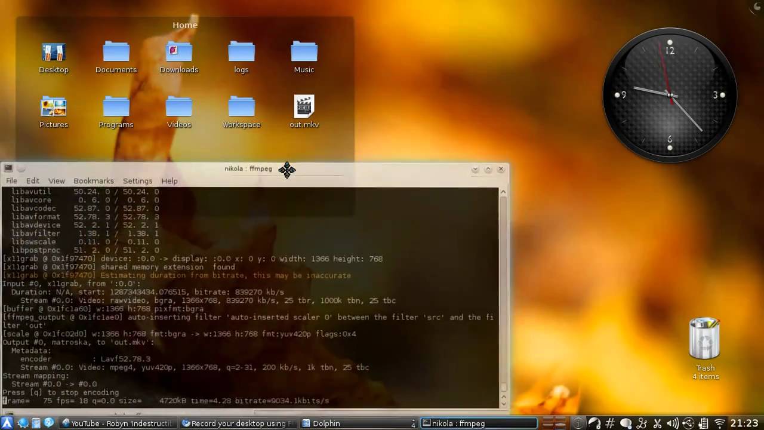Click the analog clock widget
The width and height of the screenshot is (764, 430).
coord(670,96)
